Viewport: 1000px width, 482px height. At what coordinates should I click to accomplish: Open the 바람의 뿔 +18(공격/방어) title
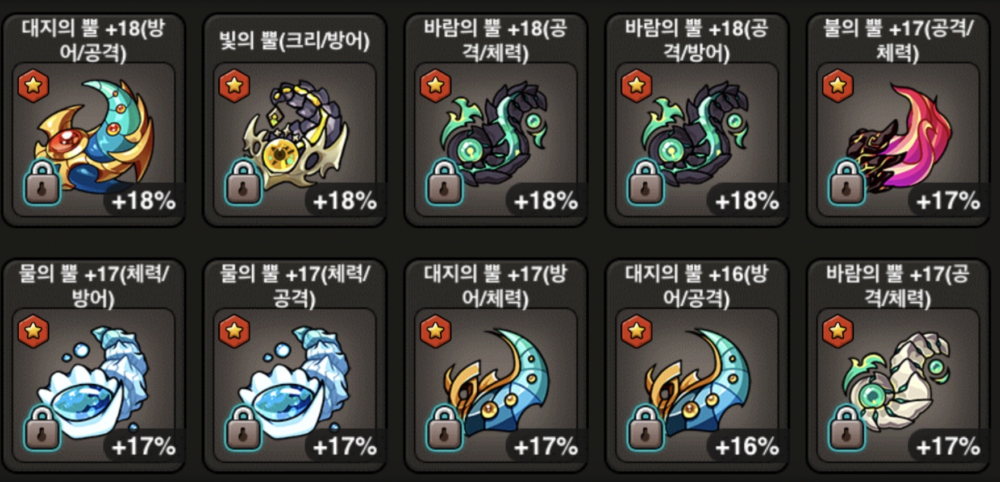697,40
